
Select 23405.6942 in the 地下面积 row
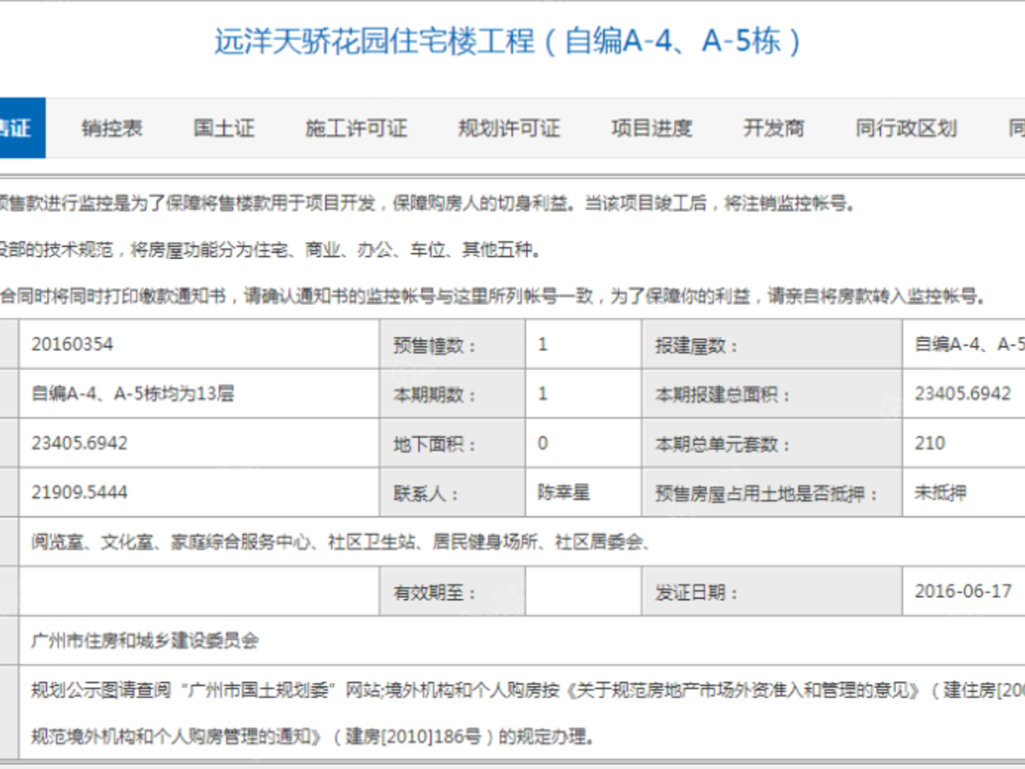click(80, 443)
